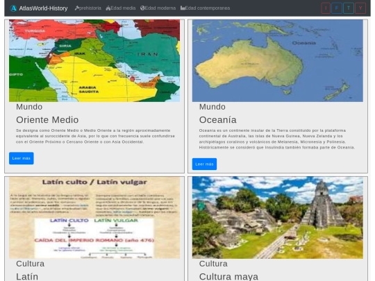Select the Oceanía heading
Image resolution: width=375 pixels, height=281 pixels.
point(218,120)
